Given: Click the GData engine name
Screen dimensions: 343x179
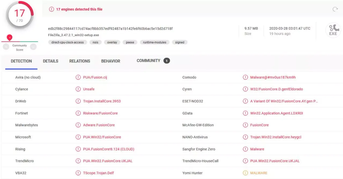Looking at the screenshot, I should click(x=187, y=113).
